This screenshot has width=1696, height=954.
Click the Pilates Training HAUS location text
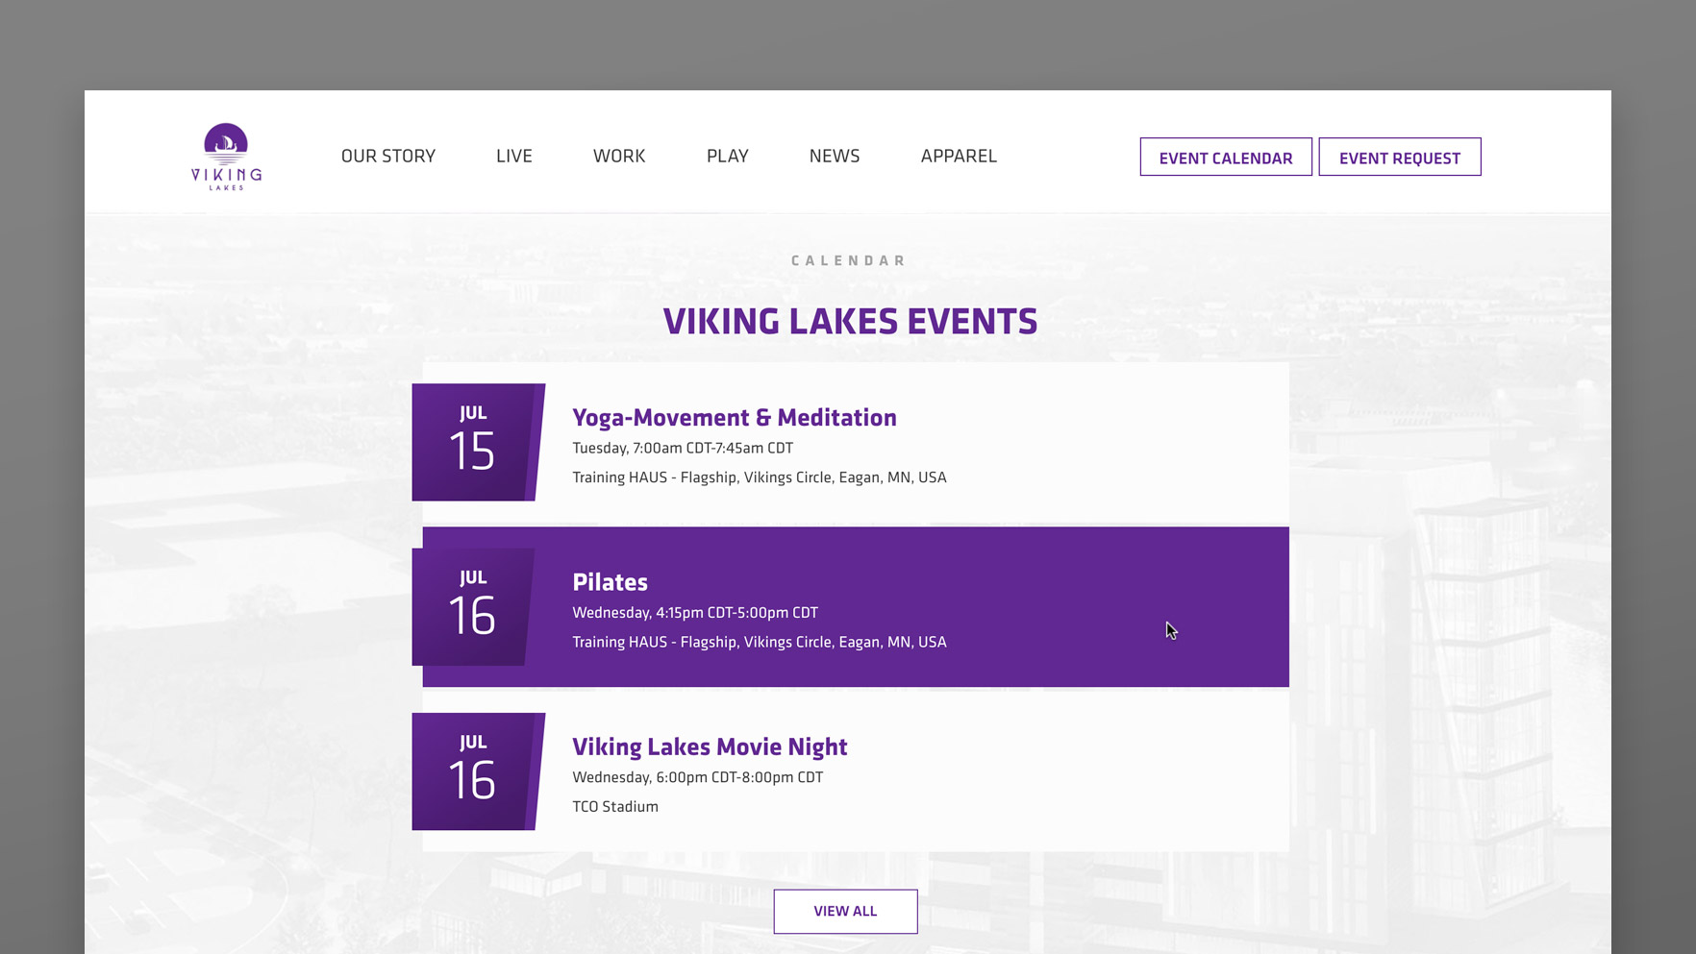tap(760, 642)
